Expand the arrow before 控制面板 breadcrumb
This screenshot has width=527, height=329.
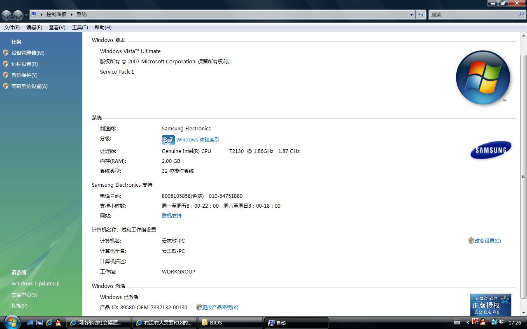(x=42, y=14)
